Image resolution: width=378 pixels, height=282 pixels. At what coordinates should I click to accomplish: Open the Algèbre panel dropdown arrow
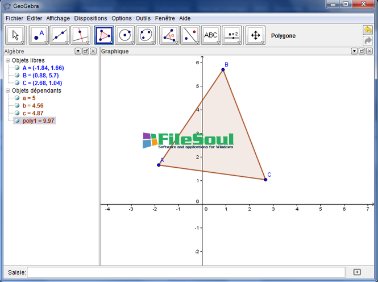[x=78, y=51]
